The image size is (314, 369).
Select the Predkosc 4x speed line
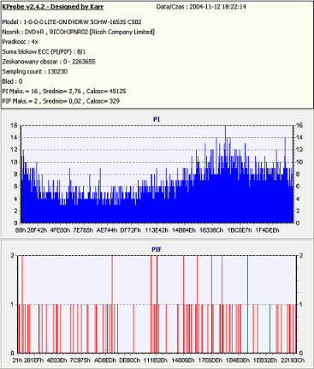[x=20, y=42]
